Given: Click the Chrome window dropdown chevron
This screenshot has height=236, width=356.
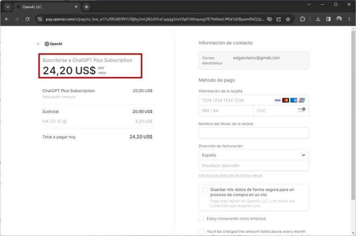Looking at the screenshot, I should click(x=309, y=4).
